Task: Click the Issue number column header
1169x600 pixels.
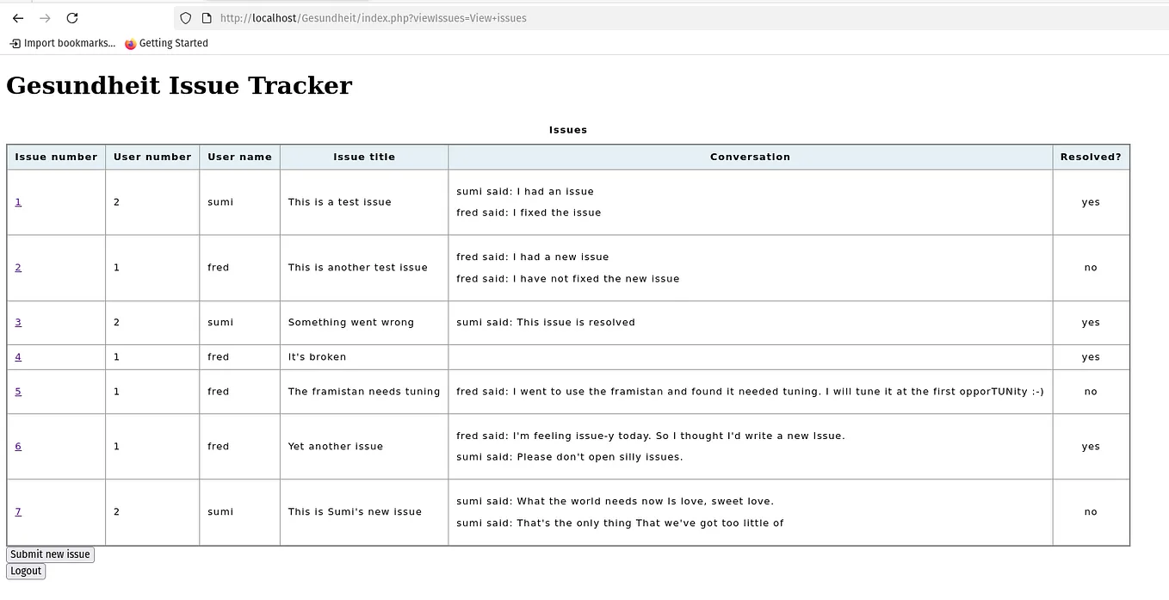Action: click(x=55, y=157)
